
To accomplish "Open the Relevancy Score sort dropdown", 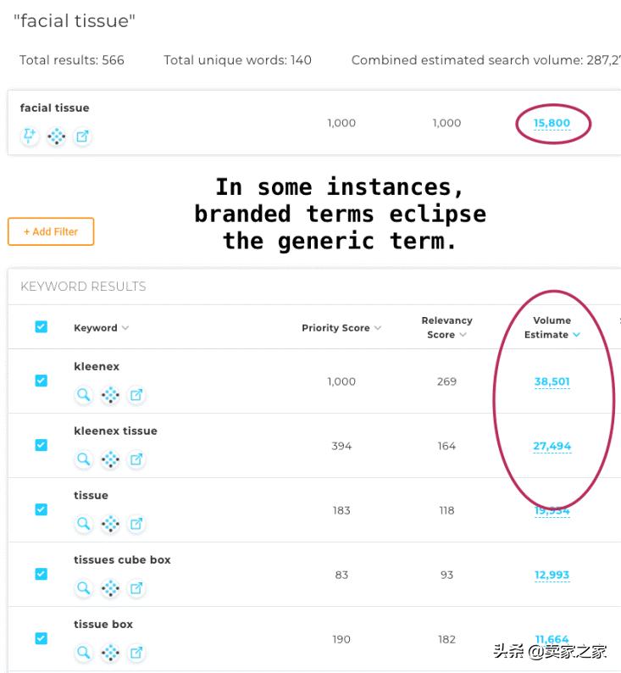I will click(x=463, y=335).
